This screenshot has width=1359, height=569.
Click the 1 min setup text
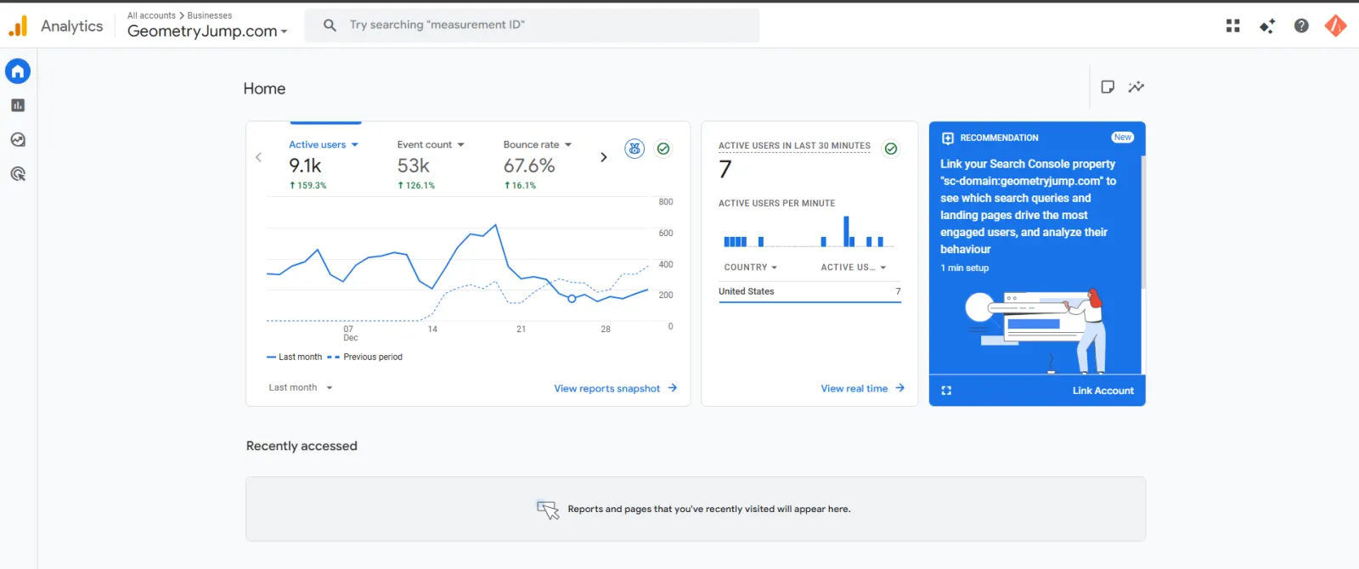(964, 268)
